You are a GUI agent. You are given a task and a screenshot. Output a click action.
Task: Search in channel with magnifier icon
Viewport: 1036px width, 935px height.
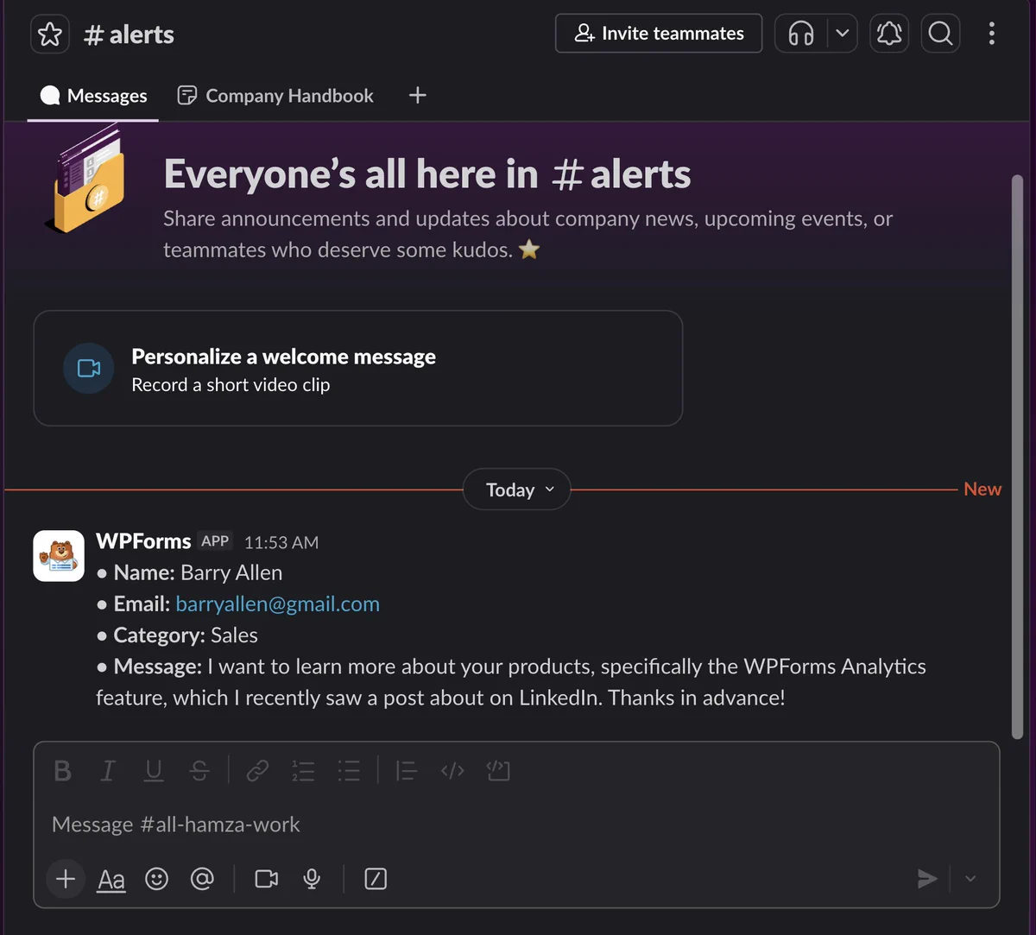coord(941,34)
